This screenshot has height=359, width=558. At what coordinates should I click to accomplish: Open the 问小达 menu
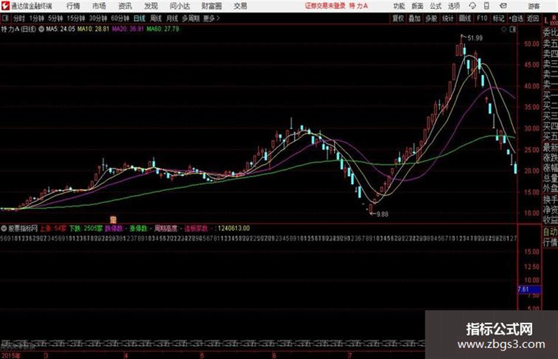click(x=180, y=6)
